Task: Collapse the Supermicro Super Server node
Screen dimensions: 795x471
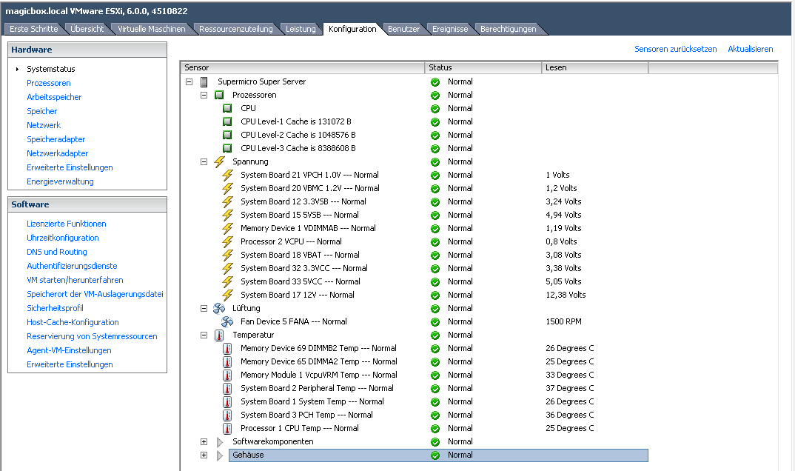Action: pyautogui.click(x=189, y=81)
